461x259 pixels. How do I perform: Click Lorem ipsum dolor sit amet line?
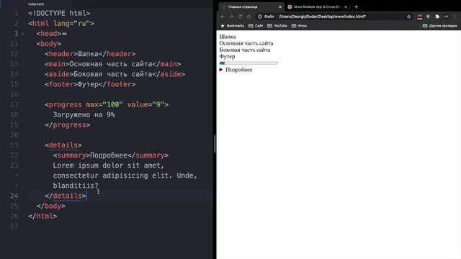[109, 165]
